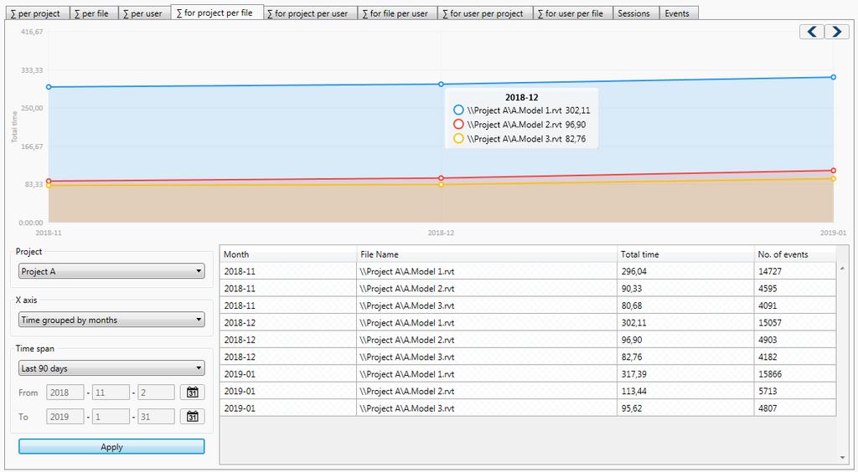Select 2019-01 row for A.Model 1.rvt

[528, 374]
